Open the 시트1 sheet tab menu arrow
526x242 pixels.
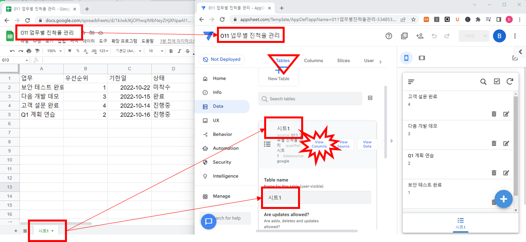pyautogui.click(x=53, y=231)
